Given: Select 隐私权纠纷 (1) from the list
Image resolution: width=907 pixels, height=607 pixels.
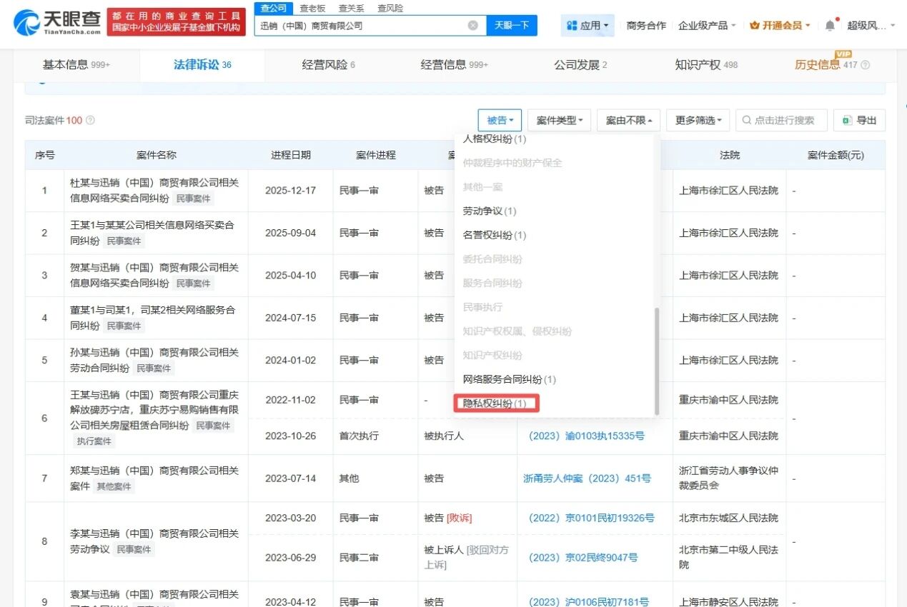Looking at the screenshot, I should 496,403.
